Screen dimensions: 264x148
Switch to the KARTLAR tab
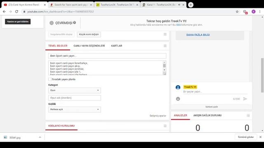click(x=116, y=46)
